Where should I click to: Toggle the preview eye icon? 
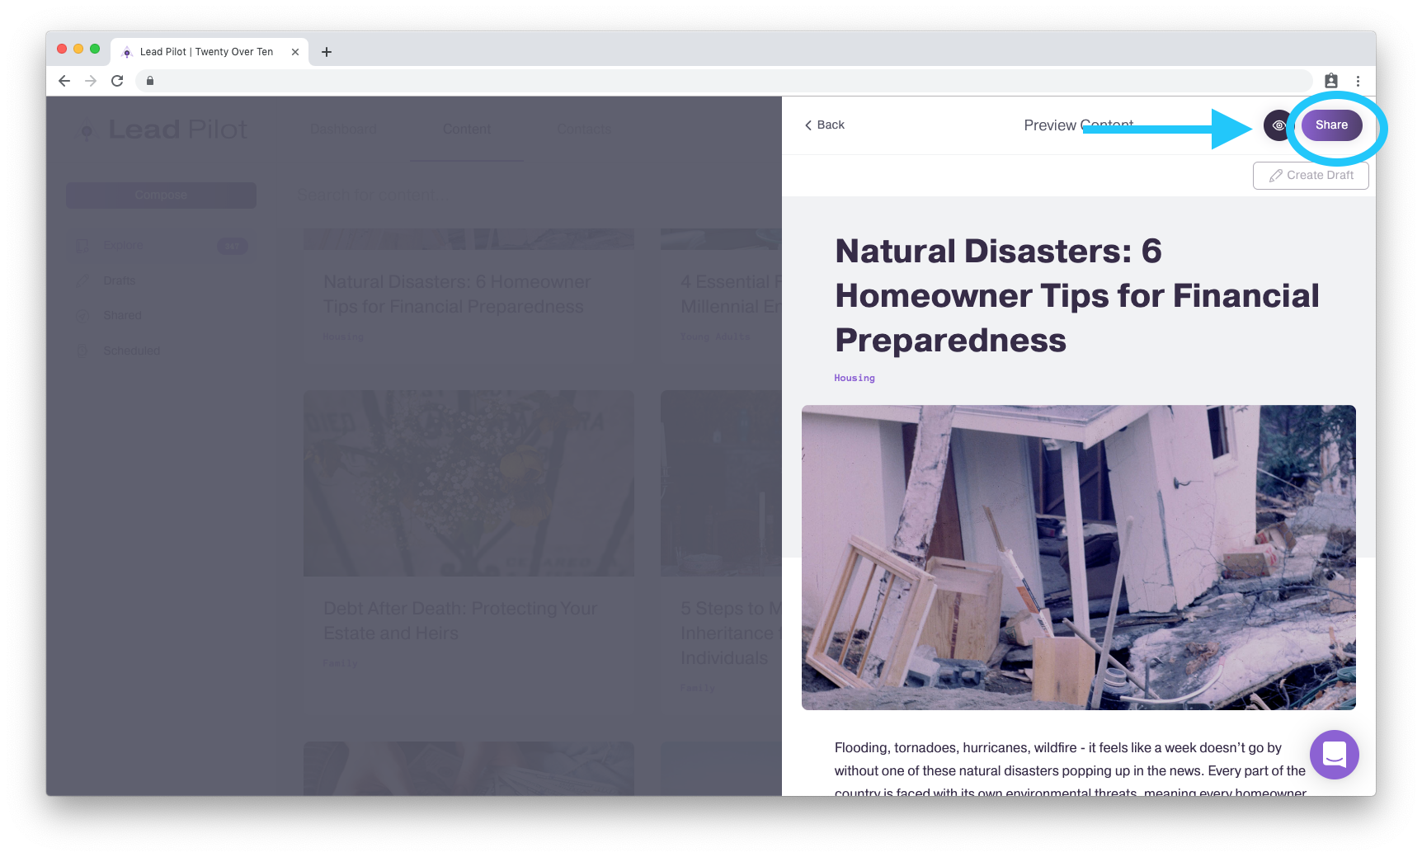pos(1278,125)
